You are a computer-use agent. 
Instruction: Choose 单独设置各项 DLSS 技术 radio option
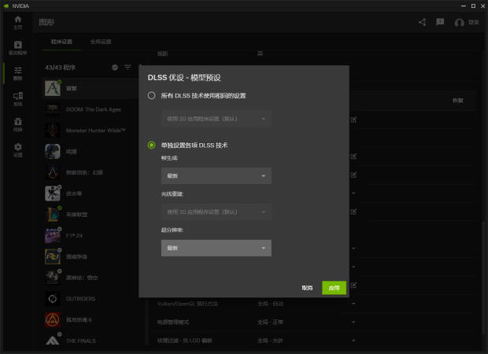pos(152,145)
